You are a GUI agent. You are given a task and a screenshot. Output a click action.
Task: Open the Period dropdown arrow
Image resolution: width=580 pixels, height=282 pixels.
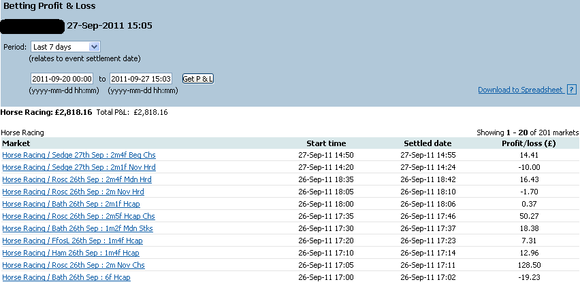[95, 47]
